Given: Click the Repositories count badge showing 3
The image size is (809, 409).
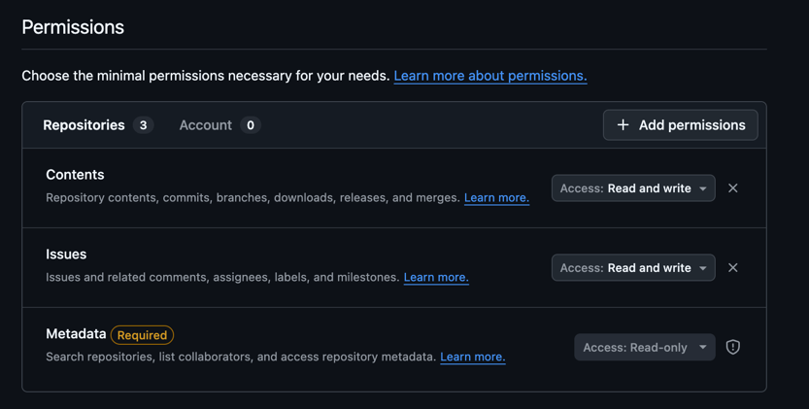Looking at the screenshot, I should 144,125.
